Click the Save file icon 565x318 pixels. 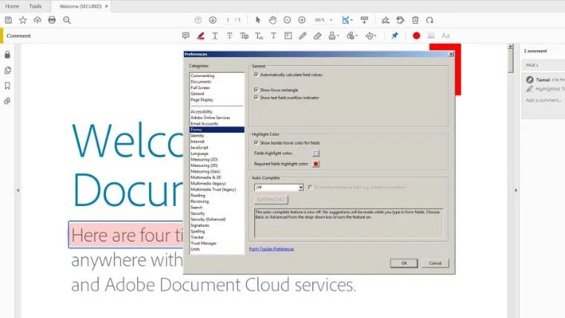pos(8,20)
